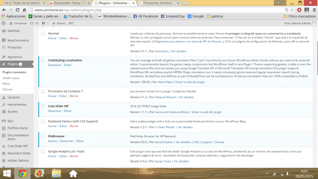The image size is (318, 179).
Task: Check the Facebook Fanbox checkbox
Action: pos(43,121)
